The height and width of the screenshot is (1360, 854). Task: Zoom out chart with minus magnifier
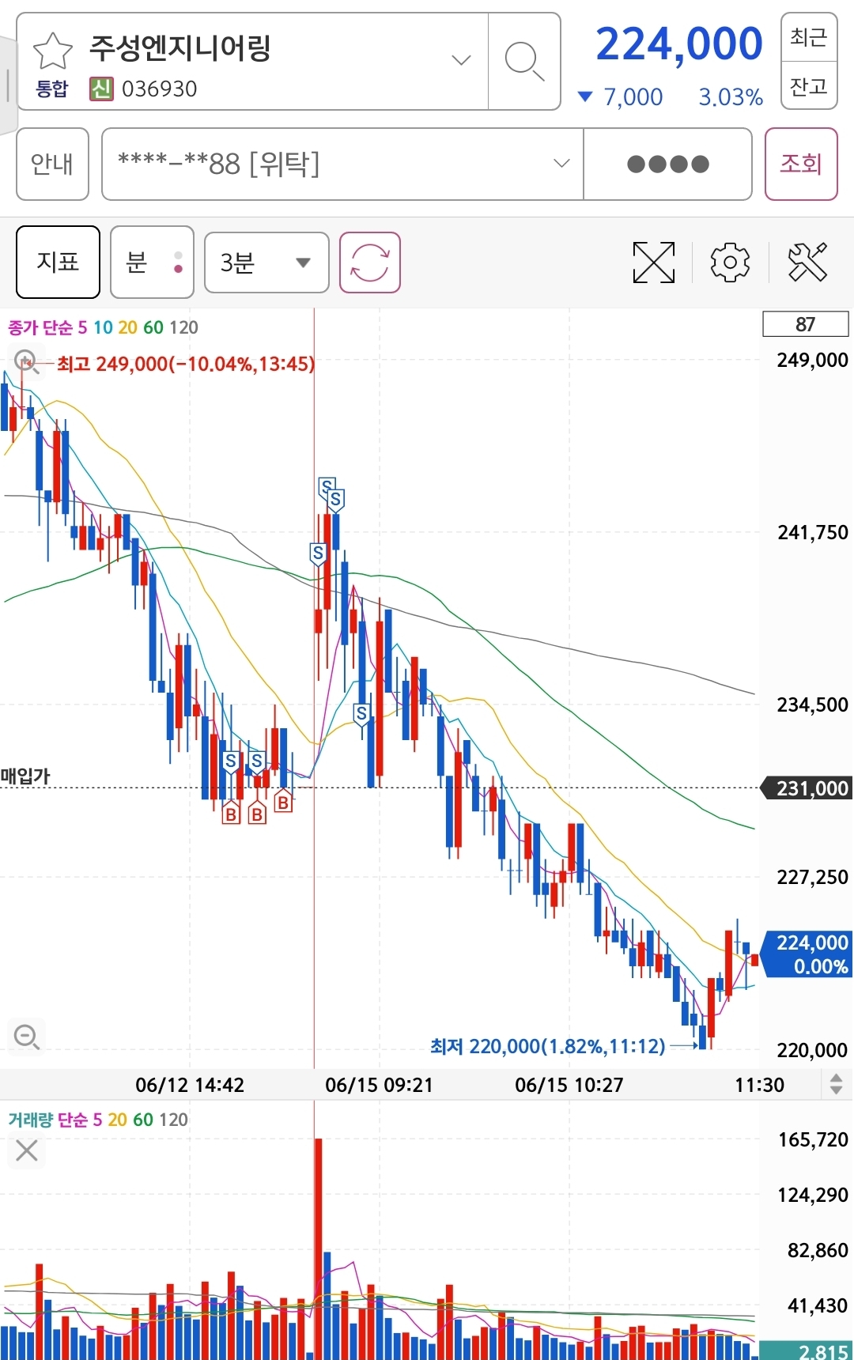(x=27, y=1036)
